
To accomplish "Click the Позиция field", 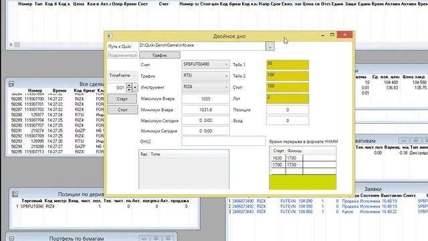I will click(x=288, y=110).
